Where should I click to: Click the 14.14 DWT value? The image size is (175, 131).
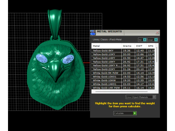point(140,73)
